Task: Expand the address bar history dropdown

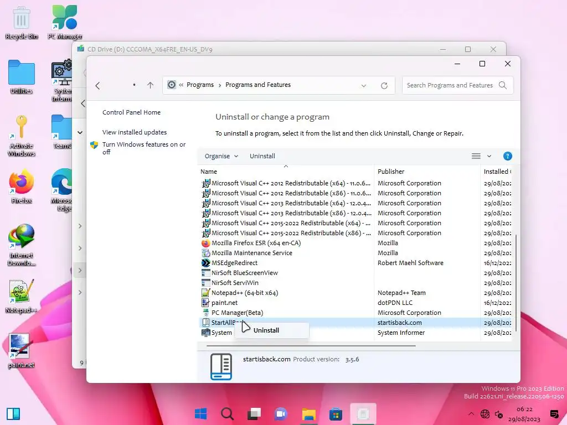Action: 364,86
